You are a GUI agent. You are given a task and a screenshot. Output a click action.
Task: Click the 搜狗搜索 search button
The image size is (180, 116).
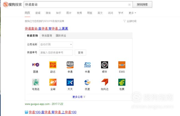click(142, 5)
